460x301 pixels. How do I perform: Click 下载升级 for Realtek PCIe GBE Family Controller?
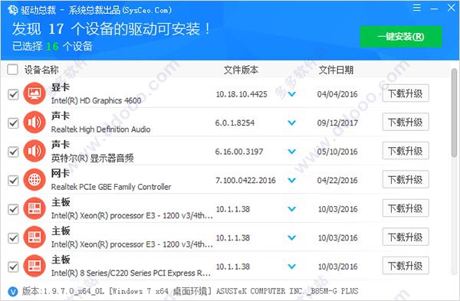[406, 179]
